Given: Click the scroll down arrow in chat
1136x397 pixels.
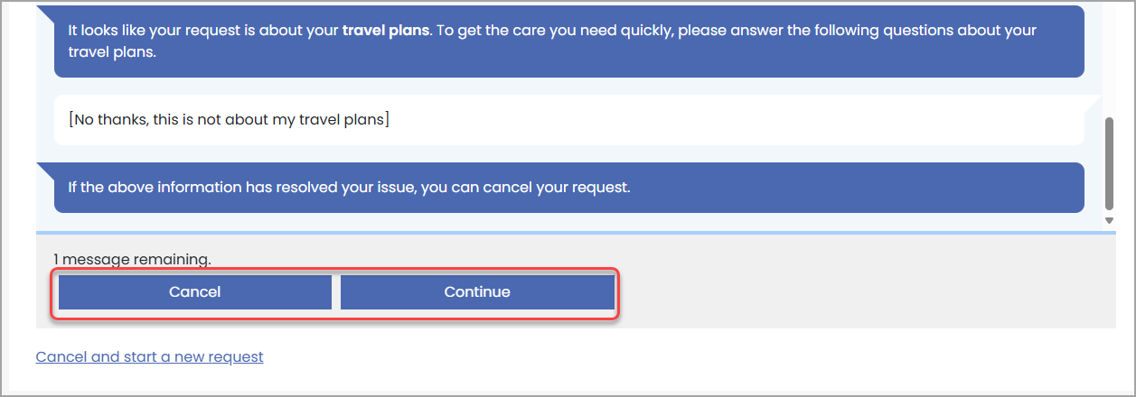Looking at the screenshot, I should (1109, 220).
